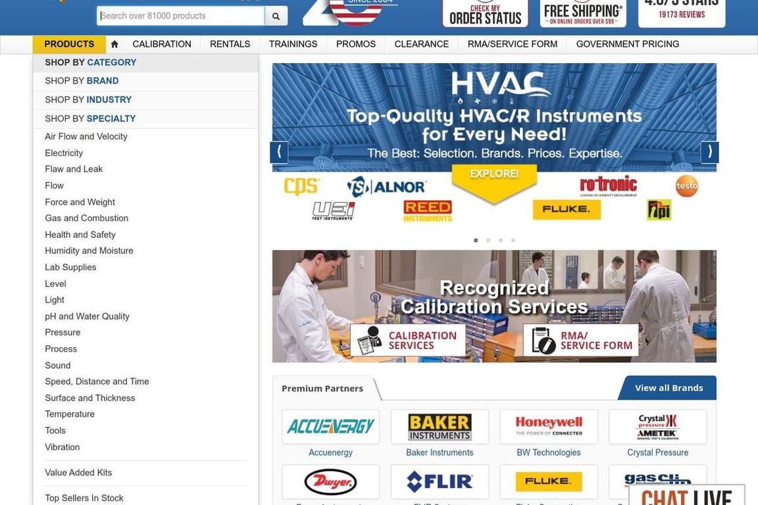Switch to the Premium Partners tab
The image size is (758, 505).
pyautogui.click(x=322, y=389)
